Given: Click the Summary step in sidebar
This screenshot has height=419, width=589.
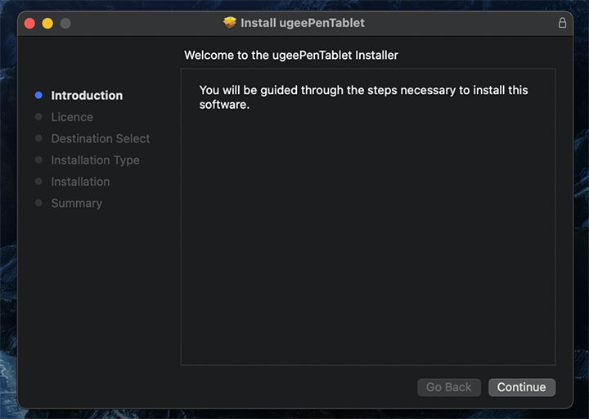Looking at the screenshot, I should (x=76, y=203).
